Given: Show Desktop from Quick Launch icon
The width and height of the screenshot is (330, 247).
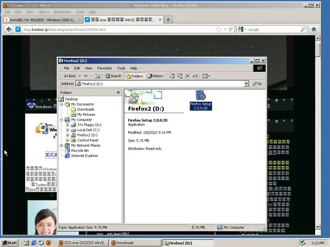Looking at the screenshot, I should 26,243.
